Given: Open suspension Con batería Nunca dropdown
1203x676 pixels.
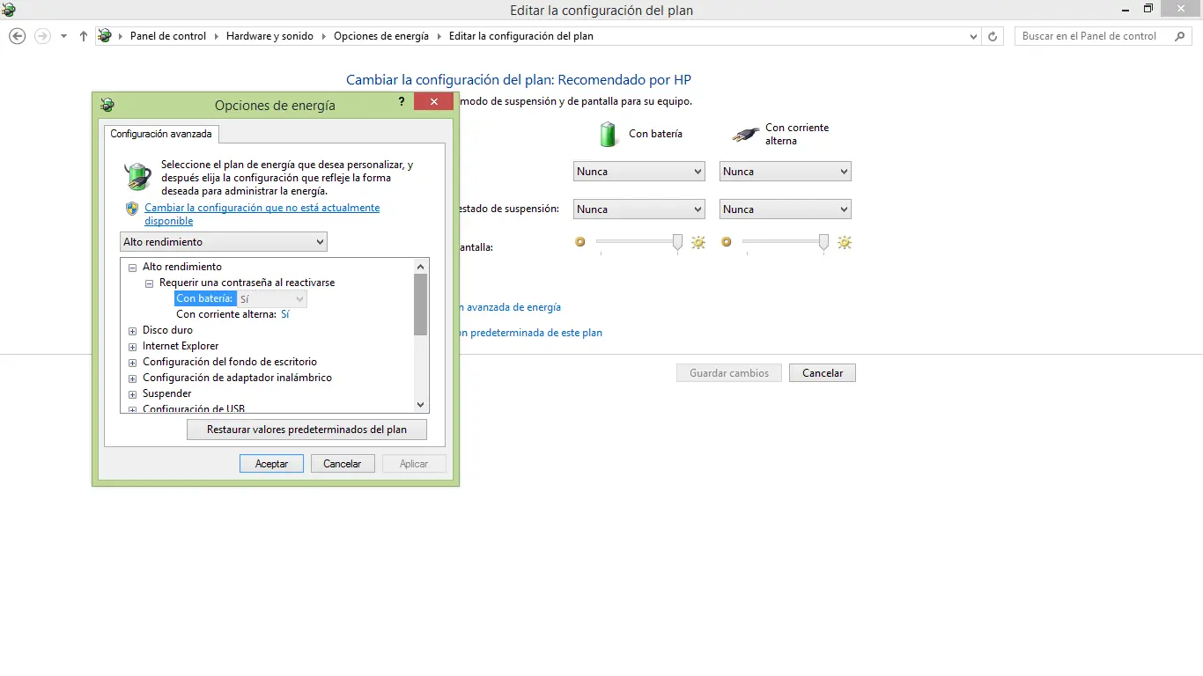Looking at the screenshot, I should 638,209.
